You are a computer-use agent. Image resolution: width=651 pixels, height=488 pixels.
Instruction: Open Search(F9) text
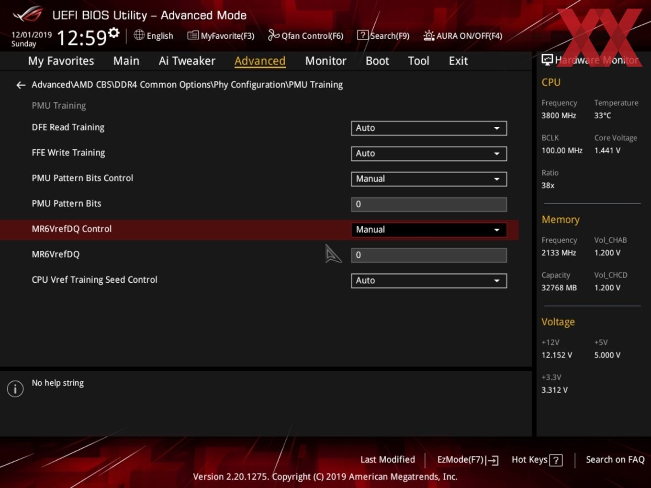(x=390, y=36)
